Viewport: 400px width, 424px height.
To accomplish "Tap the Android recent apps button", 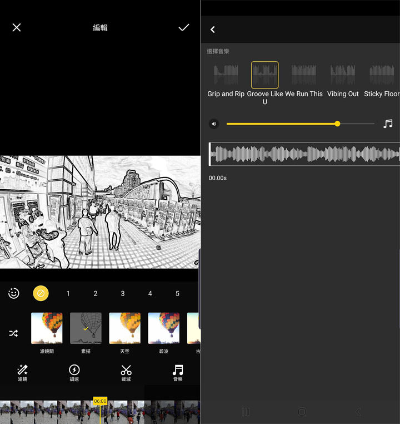I will (246, 412).
